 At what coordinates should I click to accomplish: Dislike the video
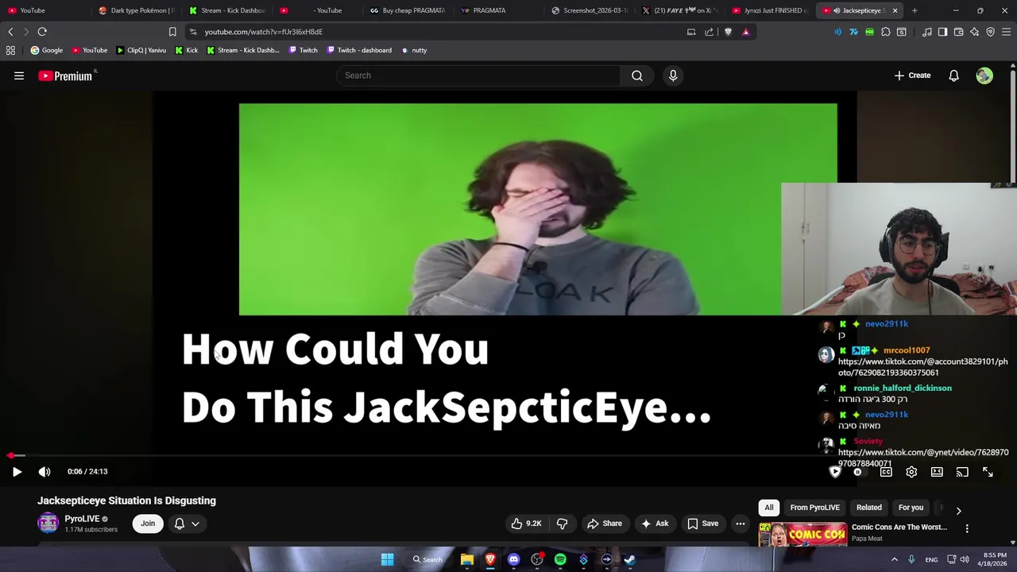click(562, 524)
